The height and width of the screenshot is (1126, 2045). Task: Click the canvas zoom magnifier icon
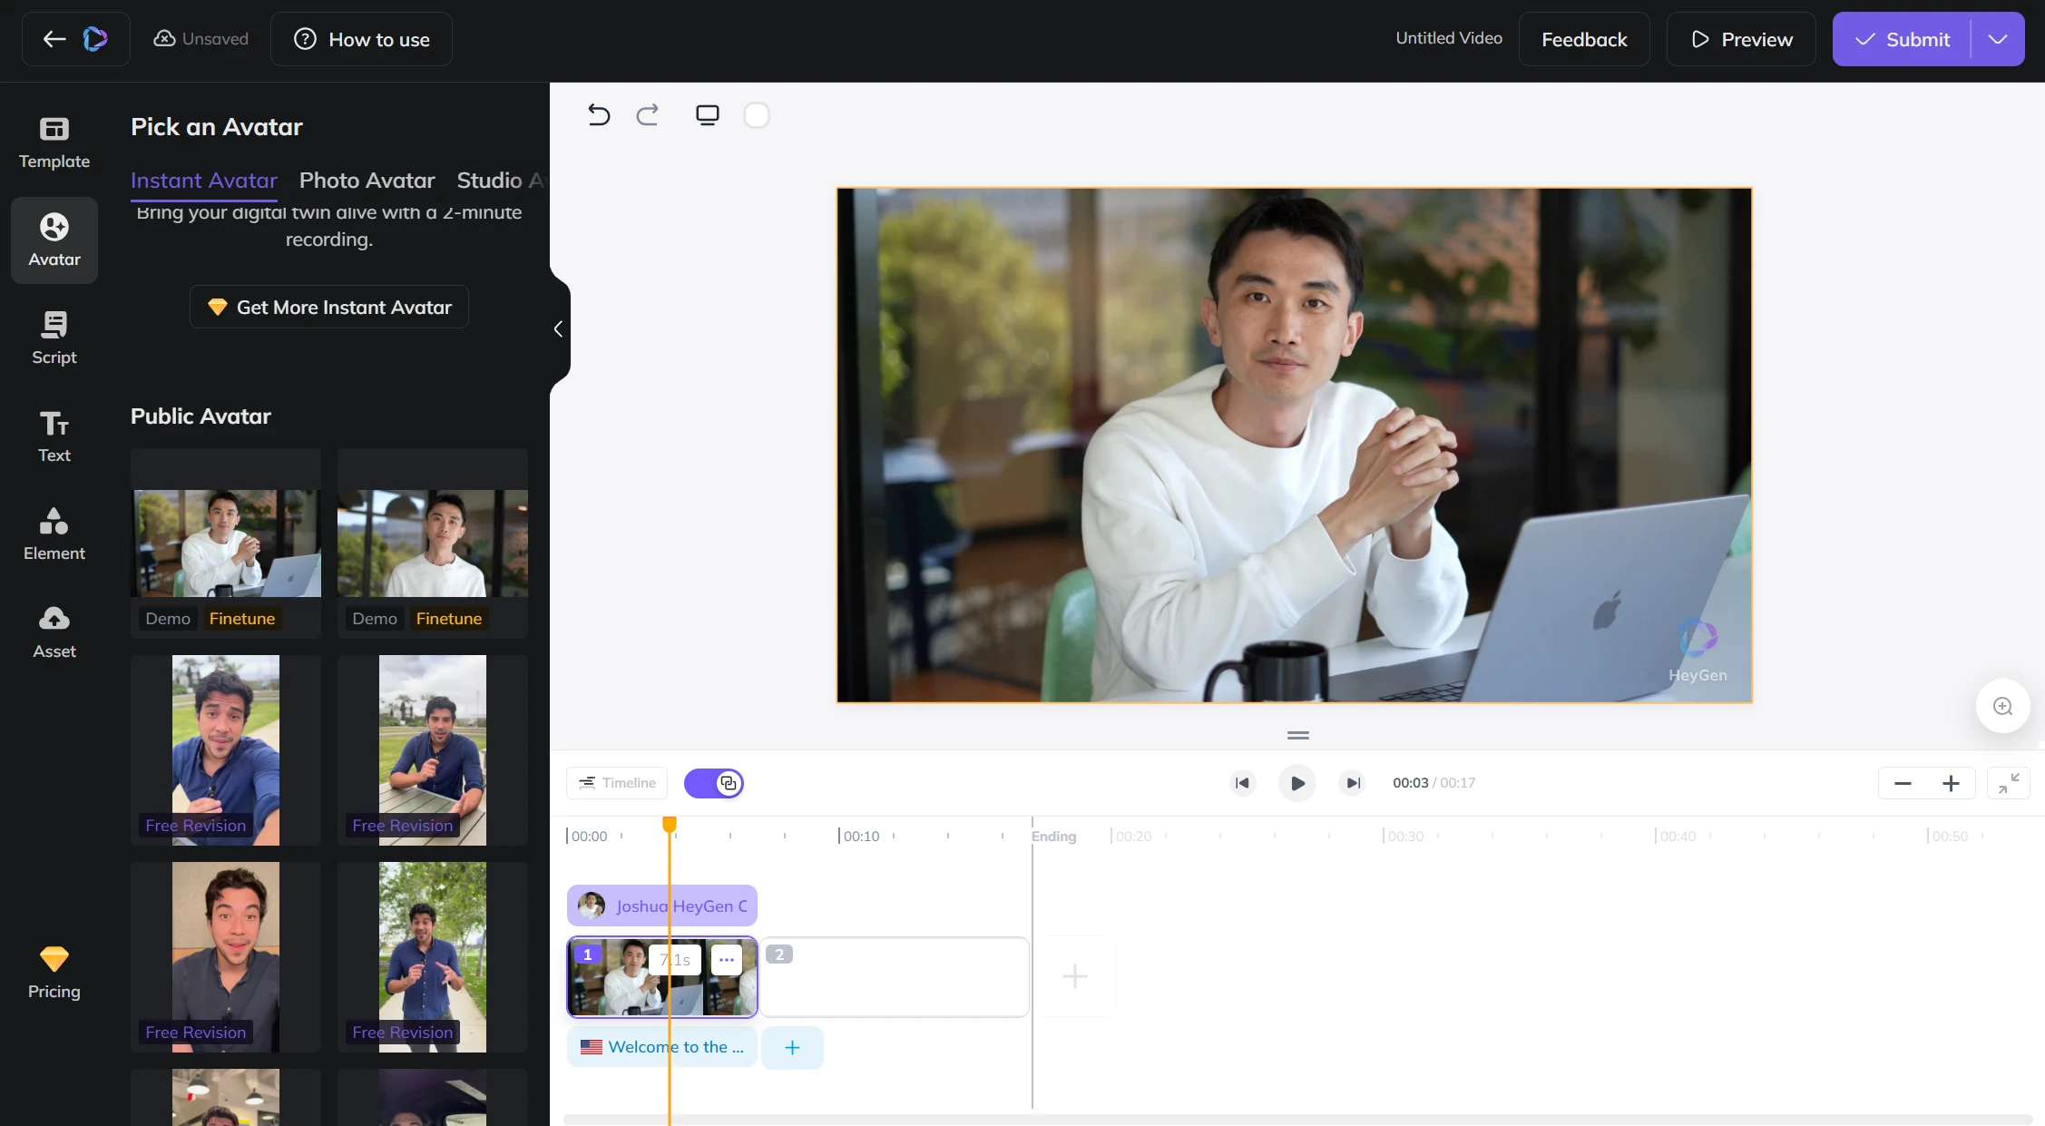(2002, 706)
